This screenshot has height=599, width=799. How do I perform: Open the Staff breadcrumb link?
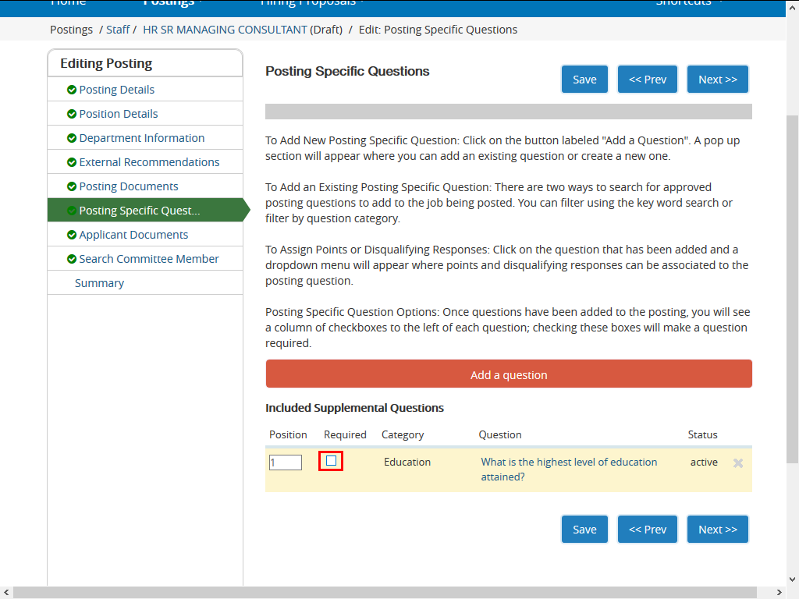point(118,30)
